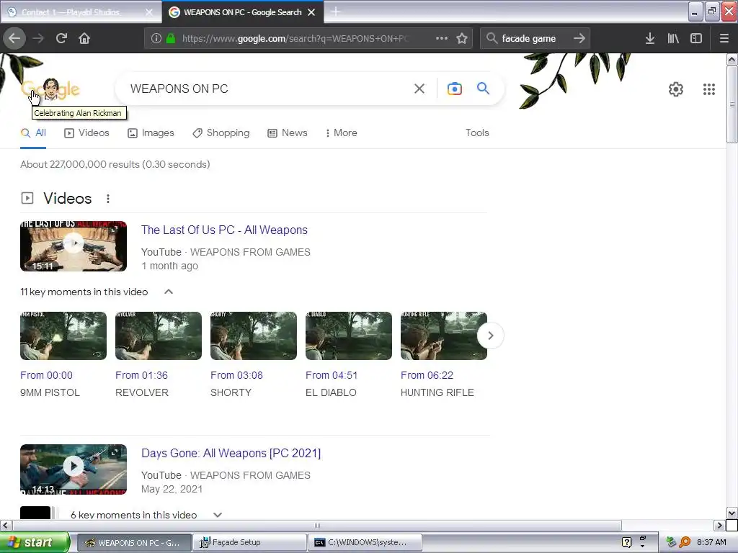Screen dimensions: 738x553
Task: Switch to Images search results
Action: coord(151,133)
